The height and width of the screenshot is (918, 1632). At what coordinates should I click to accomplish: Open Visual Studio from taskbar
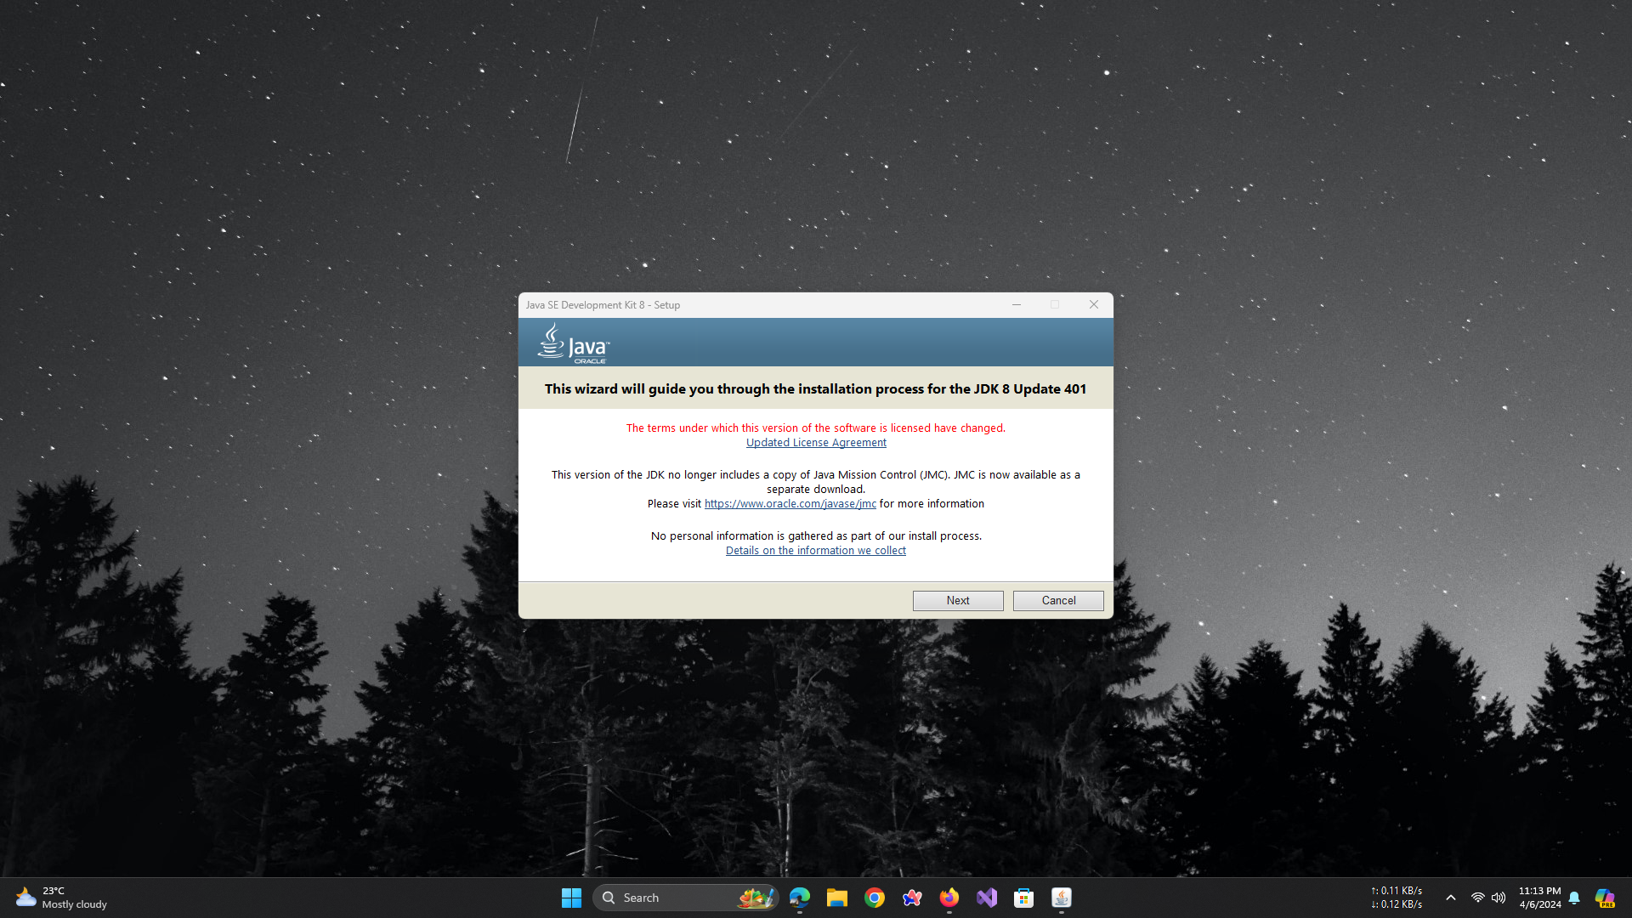click(x=987, y=898)
